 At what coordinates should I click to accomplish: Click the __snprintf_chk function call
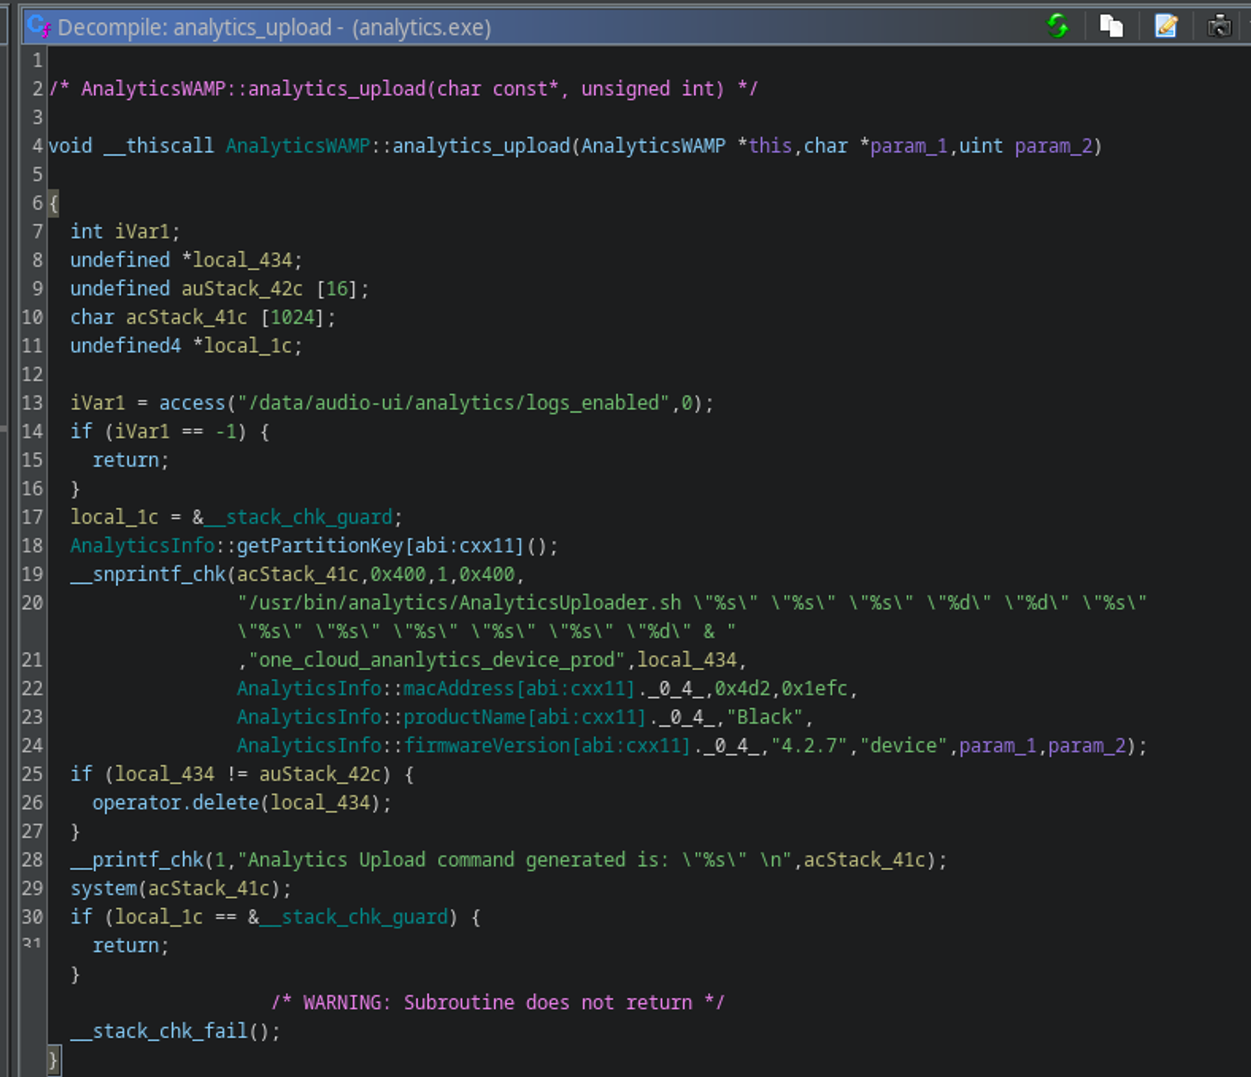[x=148, y=574]
